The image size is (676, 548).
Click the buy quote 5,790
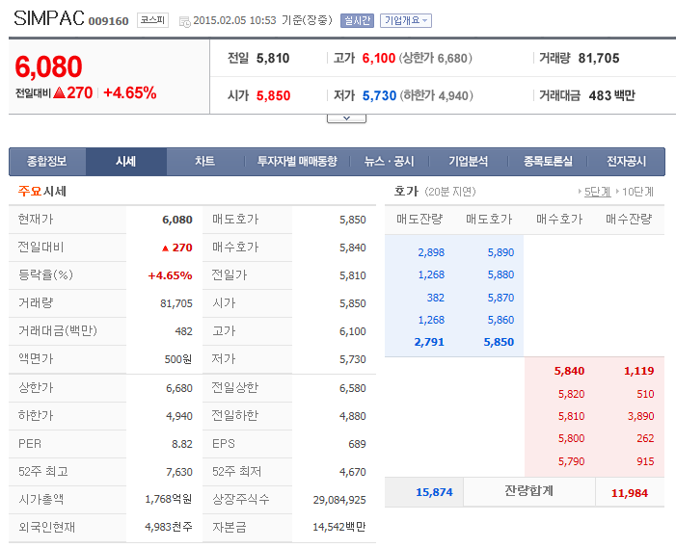(x=572, y=461)
